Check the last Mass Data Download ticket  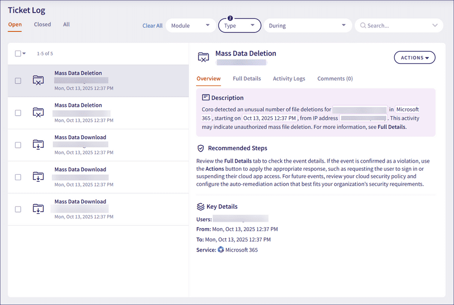coord(18,209)
